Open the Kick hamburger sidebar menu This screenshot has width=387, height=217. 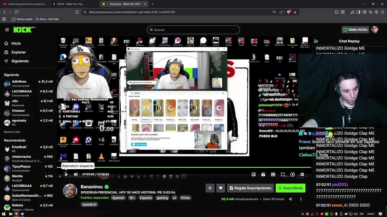pyautogui.click(x=7, y=30)
